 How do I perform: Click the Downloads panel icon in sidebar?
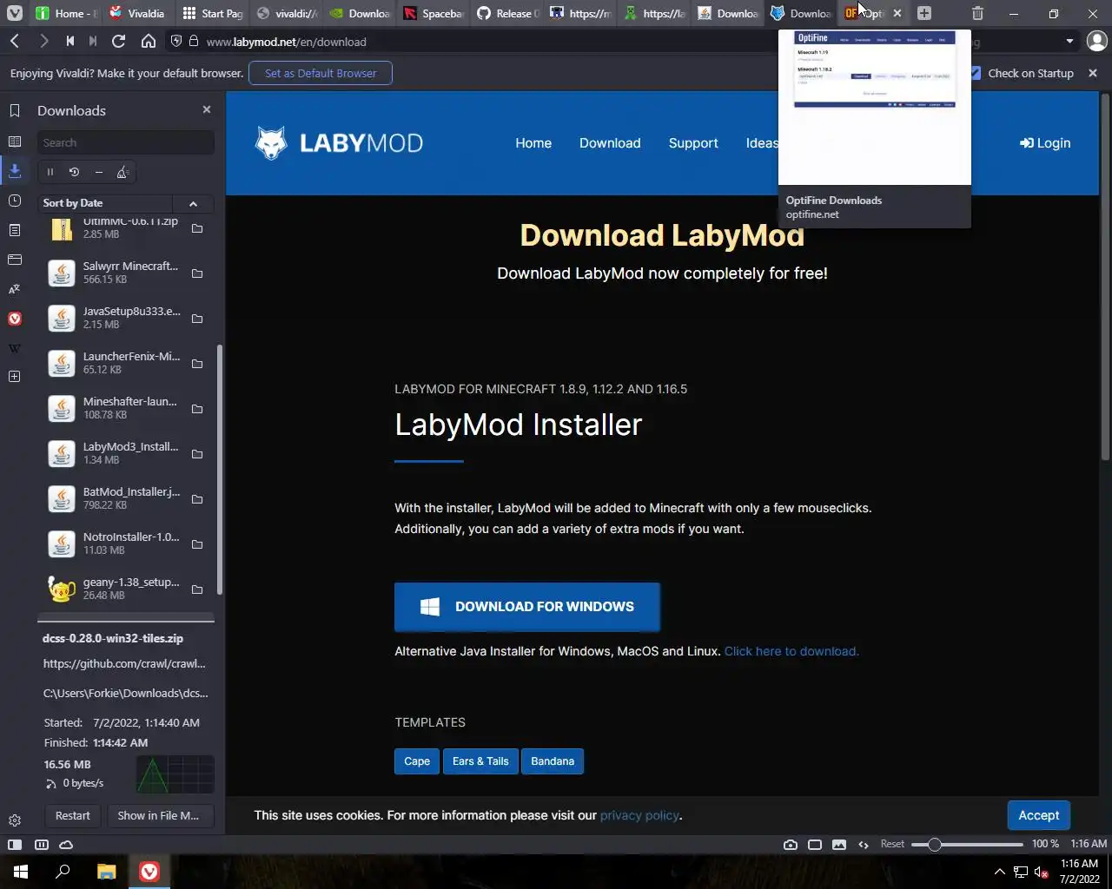click(15, 171)
